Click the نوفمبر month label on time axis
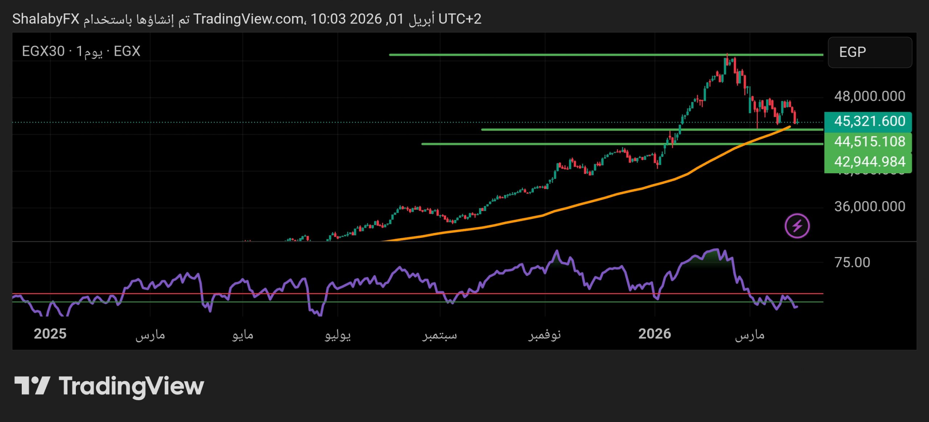The height and width of the screenshot is (422, 929). pyautogui.click(x=544, y=334)
